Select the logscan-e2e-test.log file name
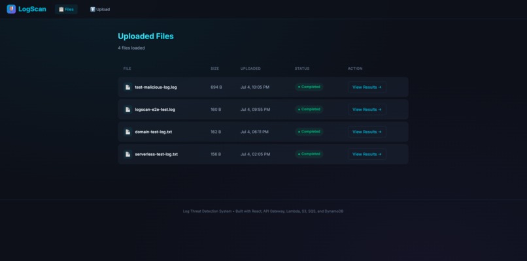The width and height of the screenshot is (527, 261). point(155,110)
